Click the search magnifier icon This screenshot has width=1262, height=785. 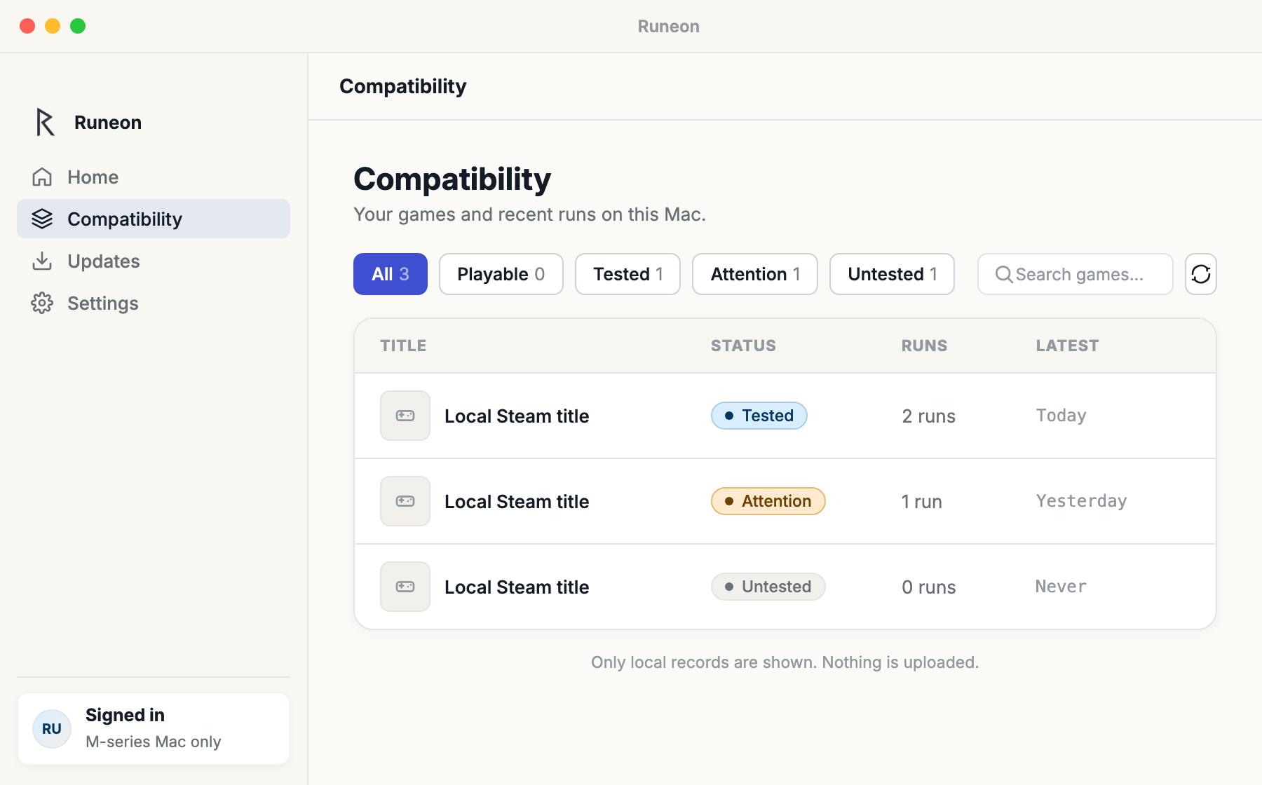1004,274
